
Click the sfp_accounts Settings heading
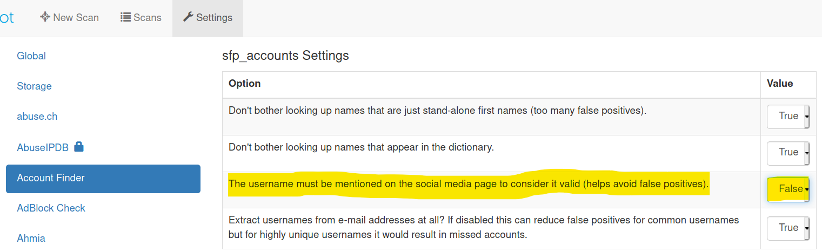(x=285, y=56)
